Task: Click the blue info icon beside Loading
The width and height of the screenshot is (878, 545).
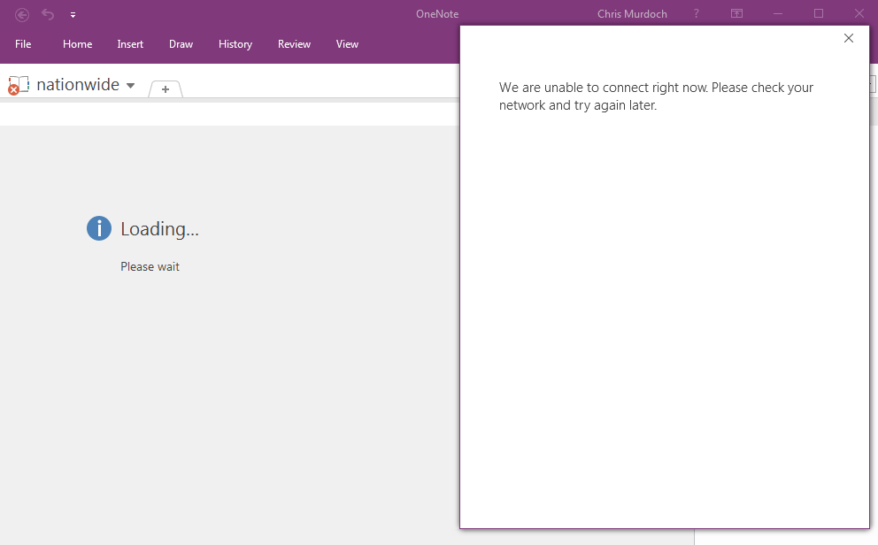Action: pyautogui.click(x=99, y=228)
